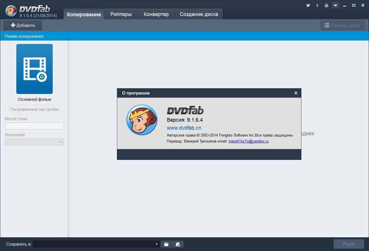369x251 pixels.
Task: Click the Версия: 9.1.6.4 text
Action: [x=185, y=120]
